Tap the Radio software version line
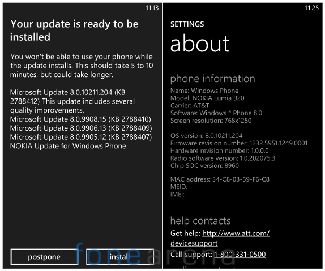Viewport: 325px width, 271px height. coord(223,158)
